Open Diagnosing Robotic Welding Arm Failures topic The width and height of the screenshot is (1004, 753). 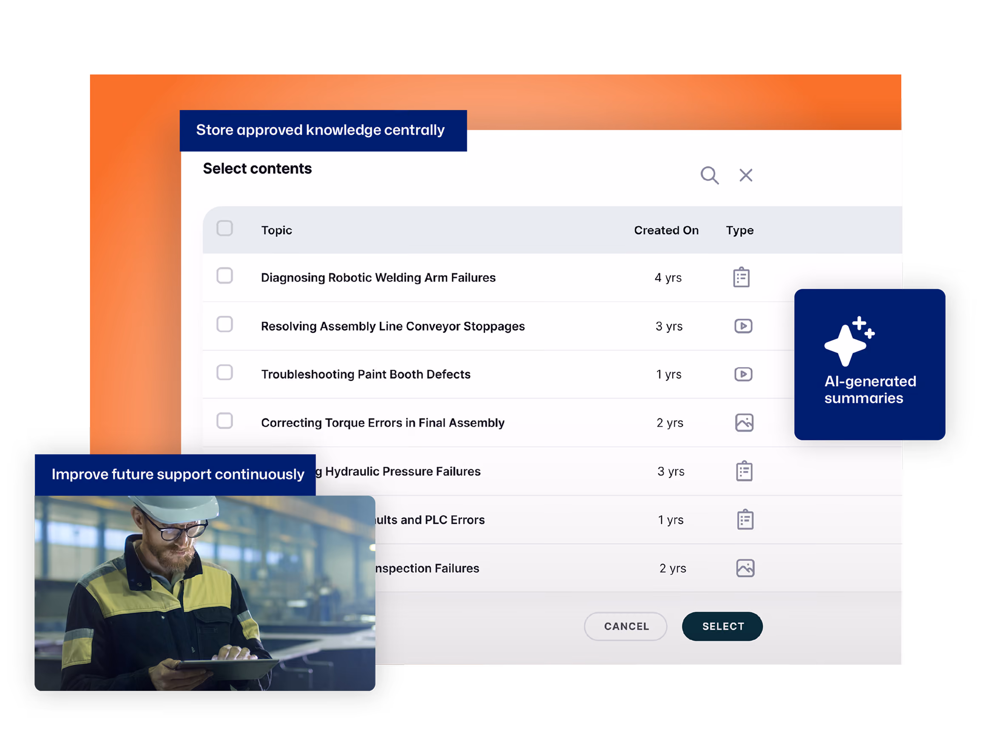(378, 277)
